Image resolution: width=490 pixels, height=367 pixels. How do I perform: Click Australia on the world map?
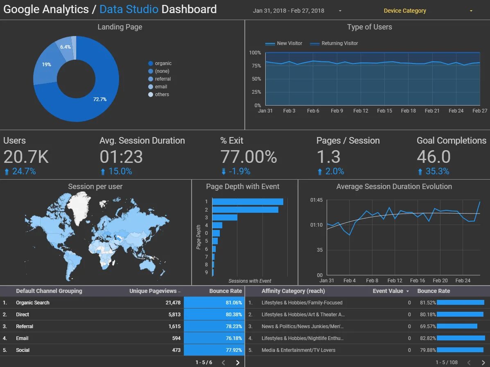point(147,266)
